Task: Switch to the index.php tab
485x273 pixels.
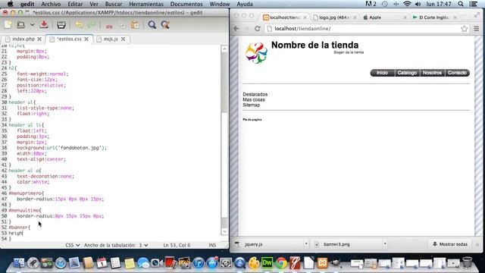Action: [23, 39]
